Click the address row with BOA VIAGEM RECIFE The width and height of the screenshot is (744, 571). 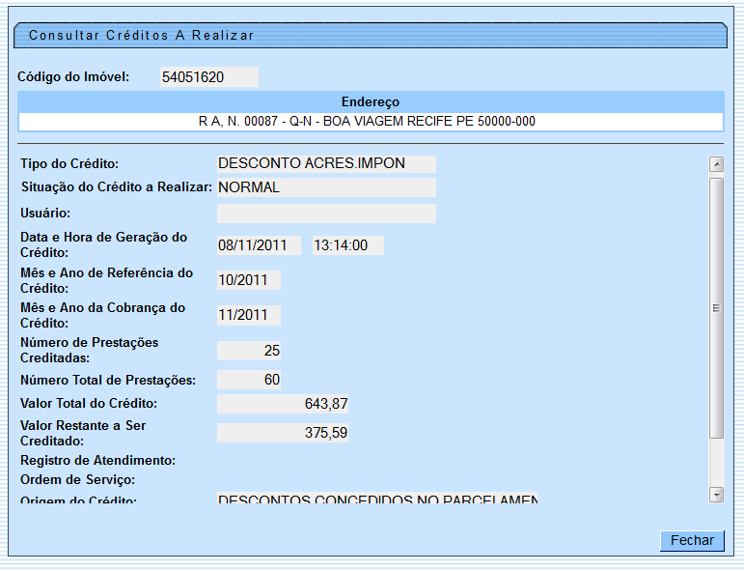coord(371,122)
